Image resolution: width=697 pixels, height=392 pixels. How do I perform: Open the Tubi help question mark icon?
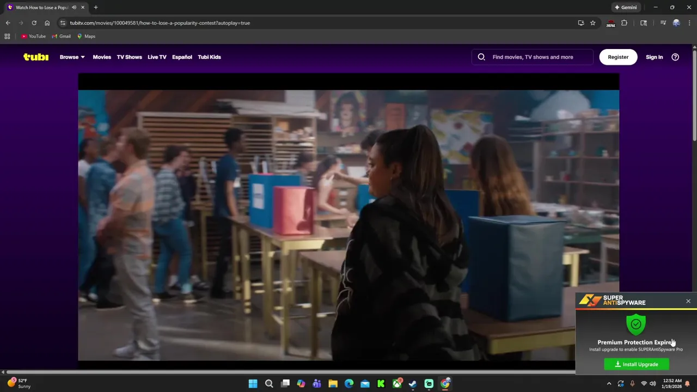point(675,57)
